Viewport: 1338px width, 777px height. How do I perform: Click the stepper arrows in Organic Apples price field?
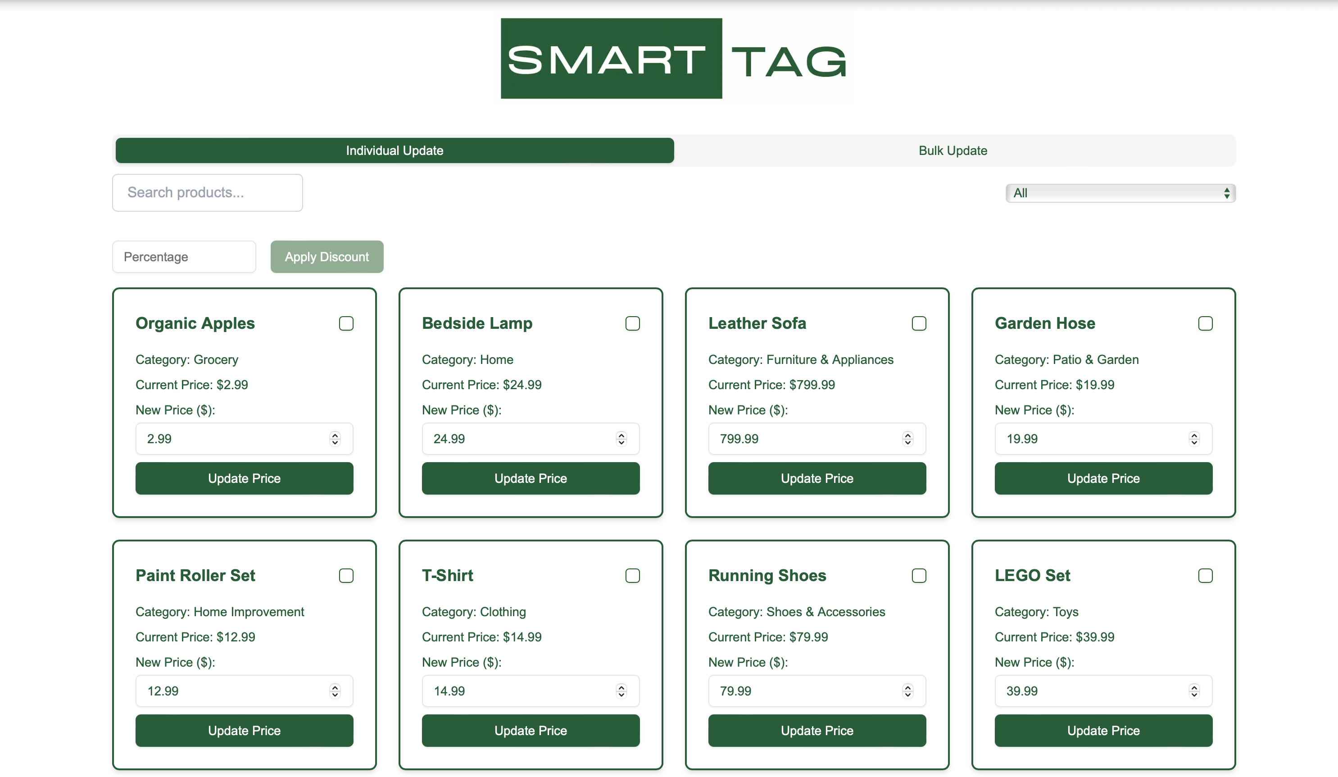(335, 439)
